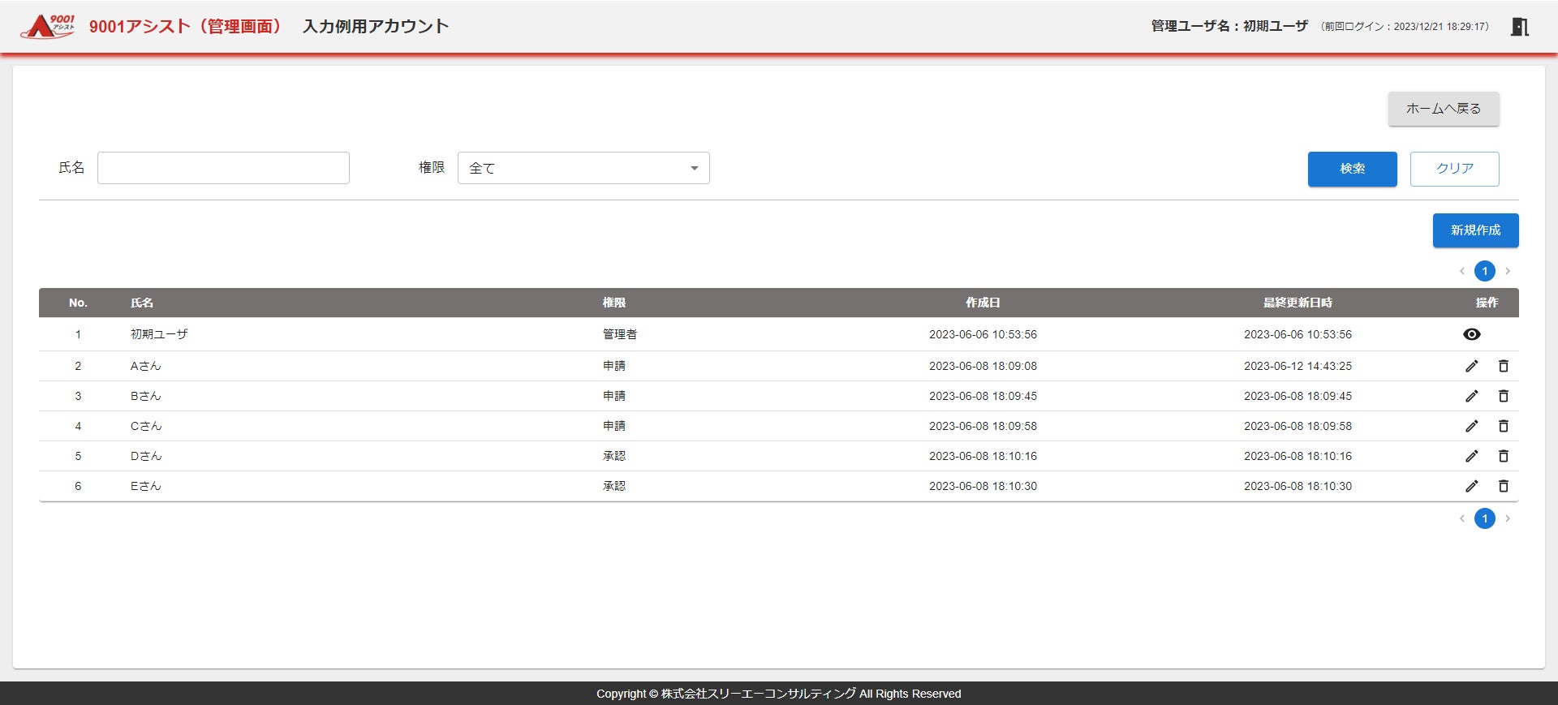Screen dimensions: 1558x705
Task: Click the 9001 Assist logo
Action: (x=48, y=26)
